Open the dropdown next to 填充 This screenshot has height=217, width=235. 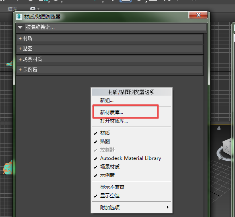tap(35, 9)
